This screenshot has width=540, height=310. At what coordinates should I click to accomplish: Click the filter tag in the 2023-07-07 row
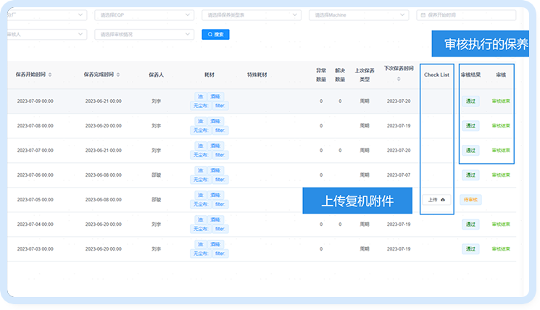(220, 154)
